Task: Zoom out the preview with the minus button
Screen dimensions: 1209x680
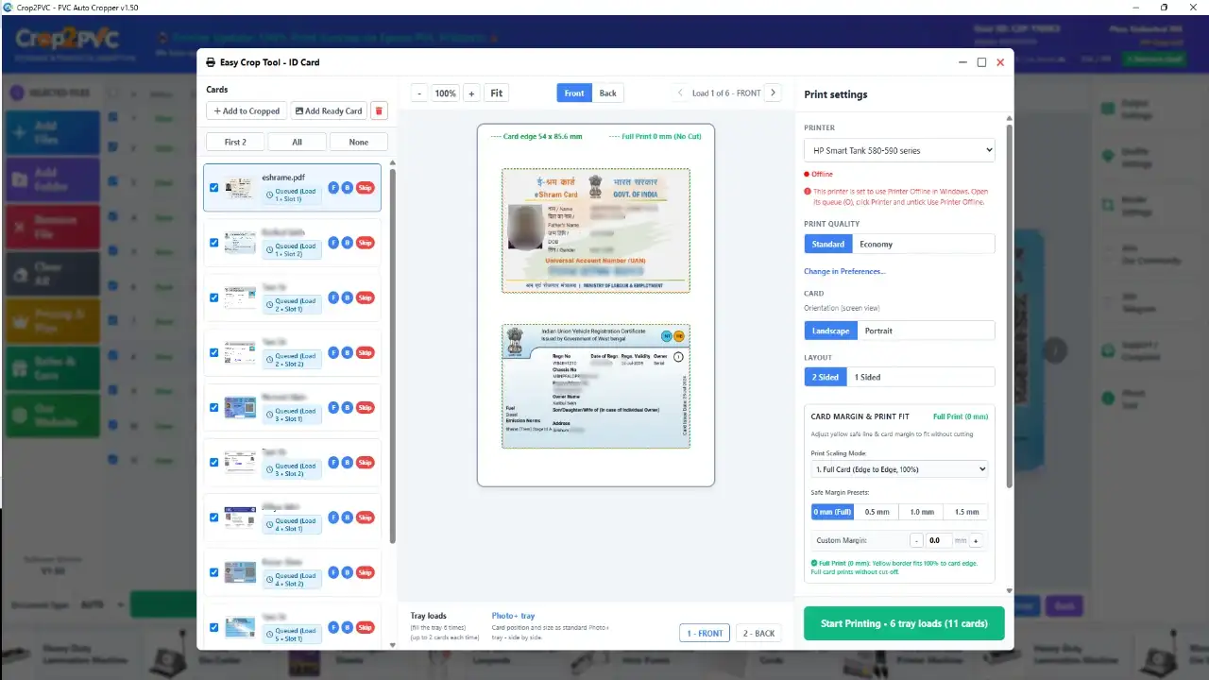Action: click(x=420, y=93)
